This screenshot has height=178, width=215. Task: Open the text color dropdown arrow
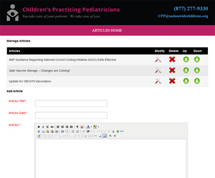pyautogui.click(x=91, y=127)
